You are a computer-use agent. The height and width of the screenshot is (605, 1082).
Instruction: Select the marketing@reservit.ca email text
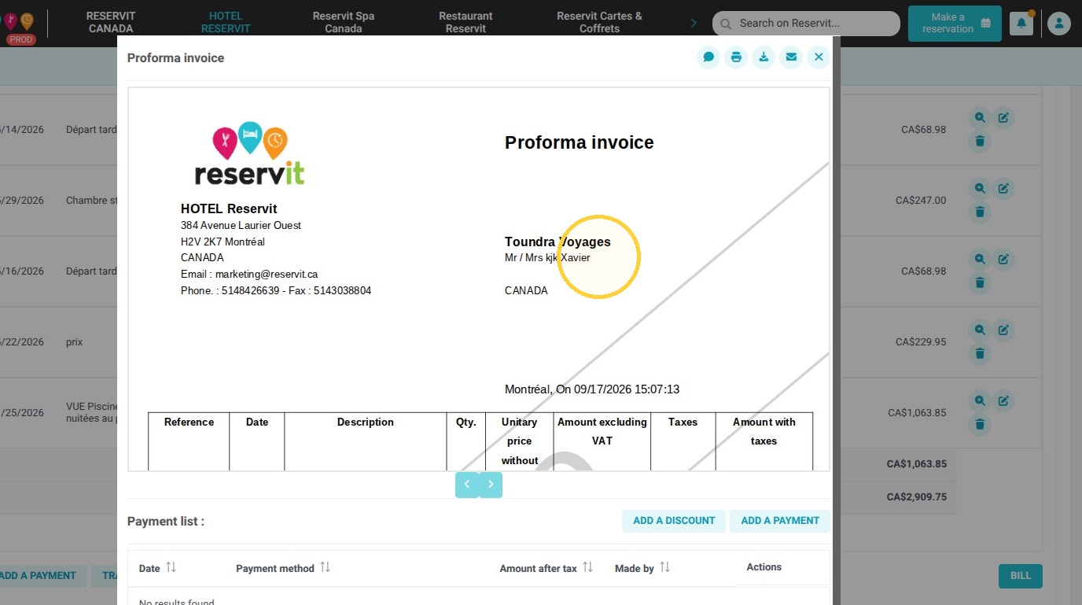point(267,275)
